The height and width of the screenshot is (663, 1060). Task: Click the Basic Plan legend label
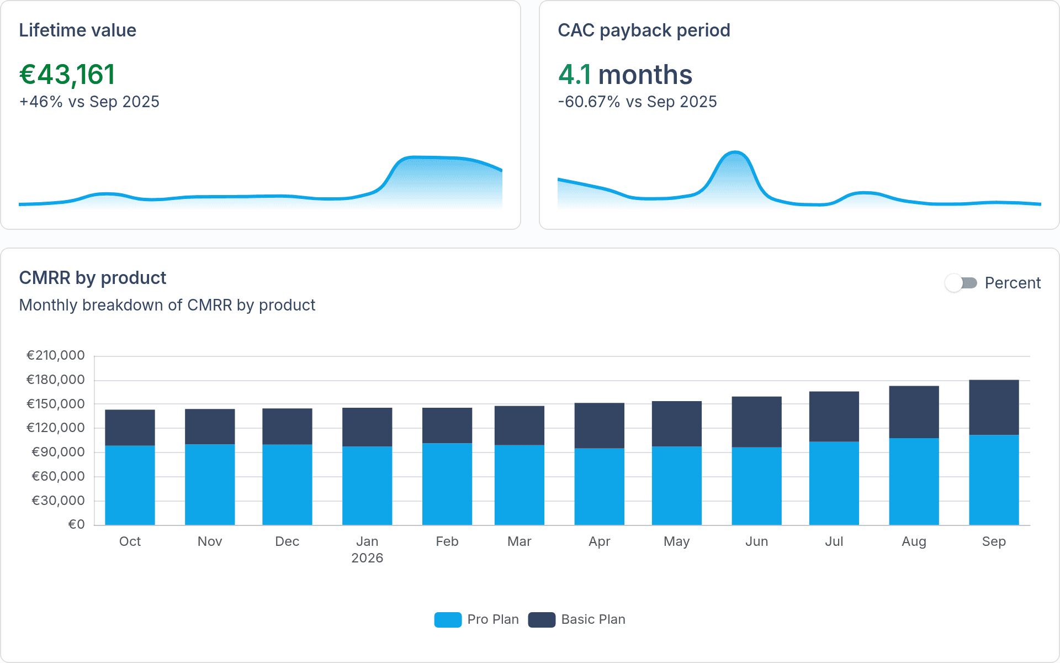coord(593,619)
